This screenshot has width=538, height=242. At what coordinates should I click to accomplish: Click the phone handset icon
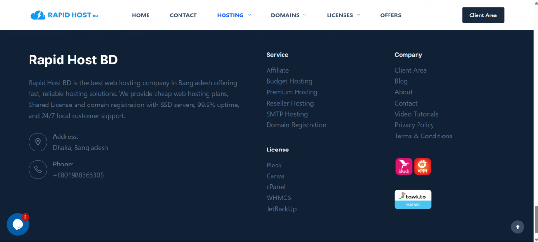38,169
